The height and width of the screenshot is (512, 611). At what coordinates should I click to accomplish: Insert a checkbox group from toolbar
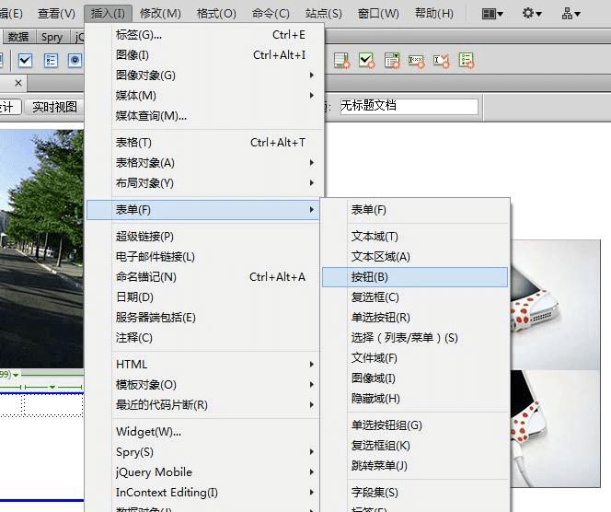click(51, 61)
